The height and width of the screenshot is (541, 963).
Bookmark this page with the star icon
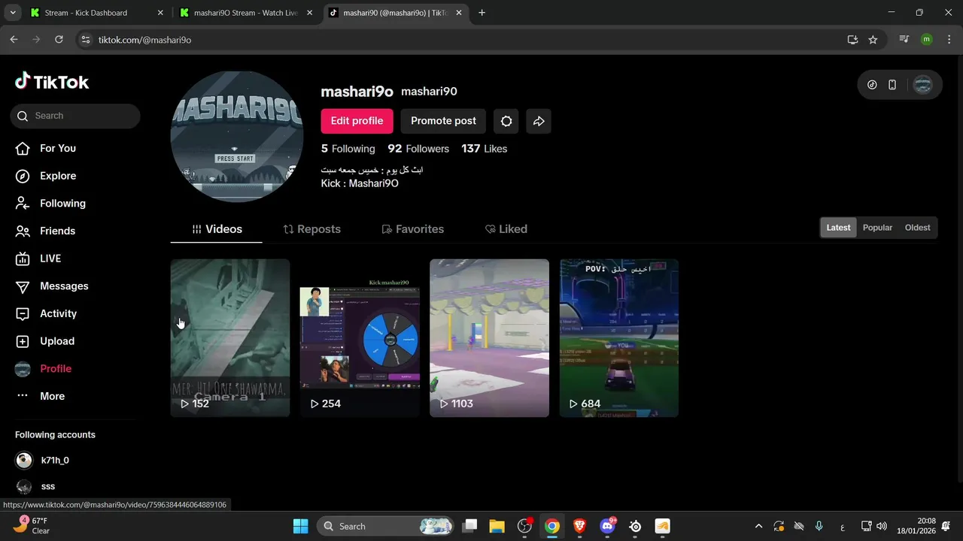(x=873, y=40)
